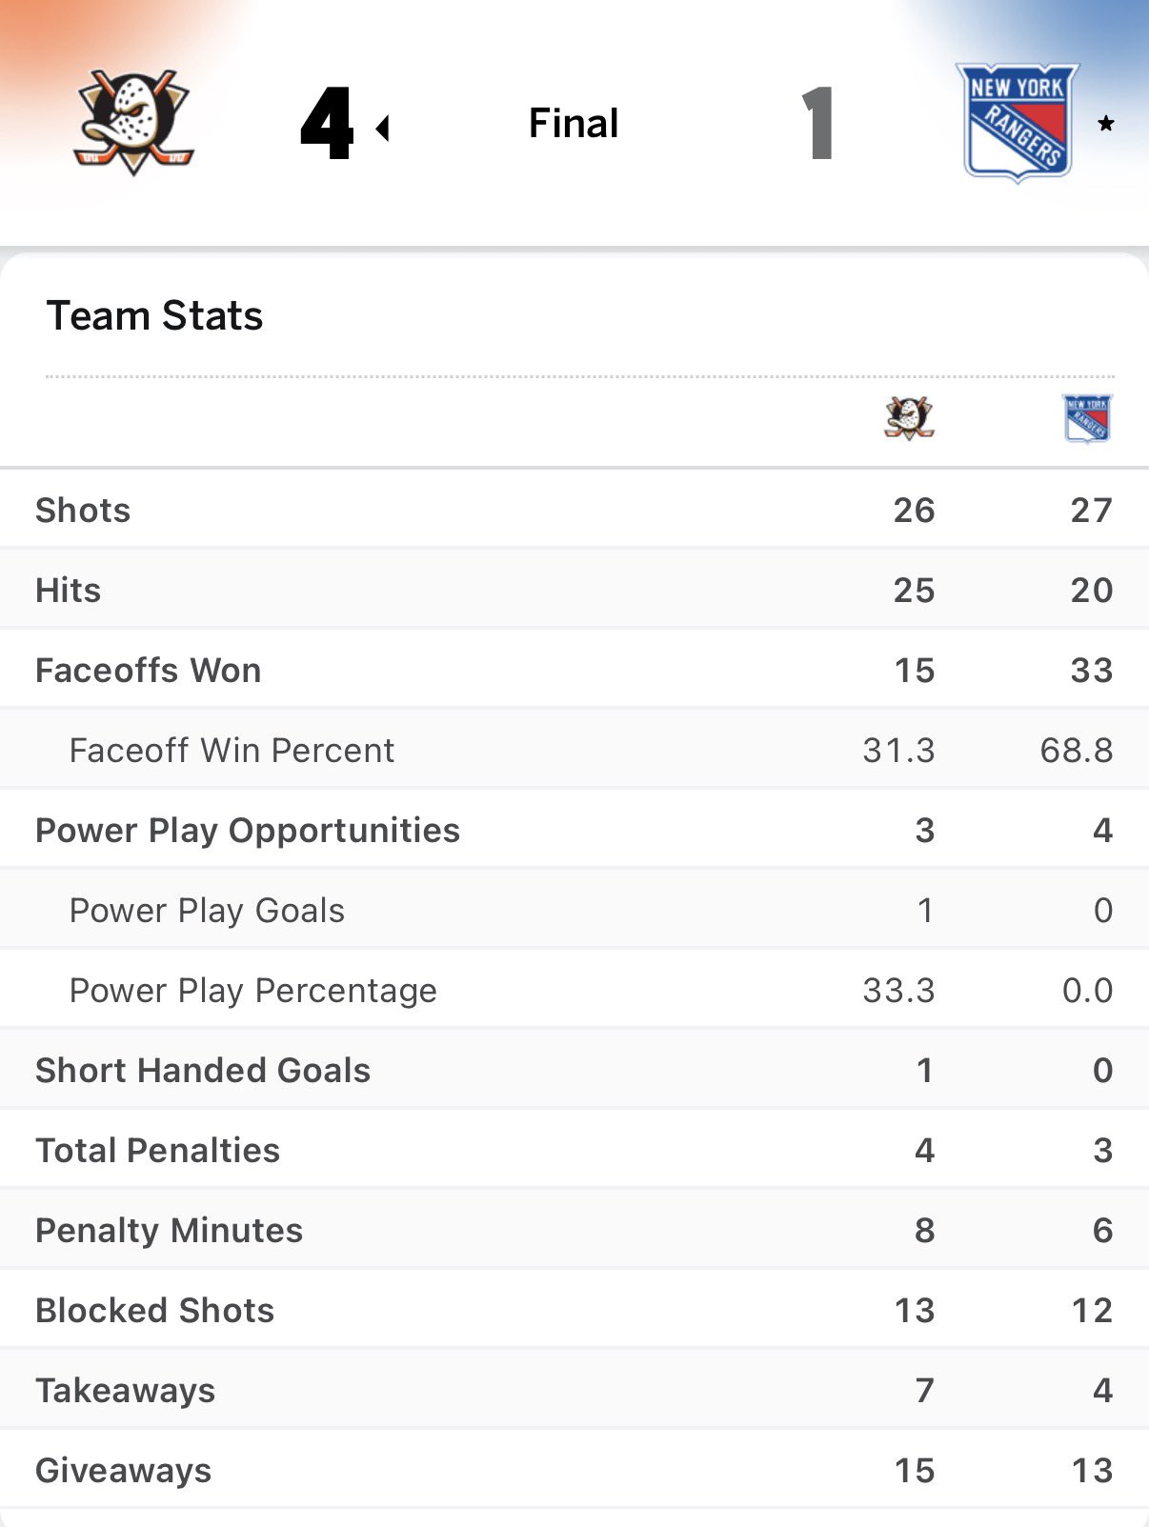Select the Team Stats heading
This screenshot has width=1149, height=1527.
point(154,315)
